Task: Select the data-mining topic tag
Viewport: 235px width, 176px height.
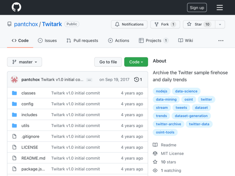Action: tap(166, 99)
